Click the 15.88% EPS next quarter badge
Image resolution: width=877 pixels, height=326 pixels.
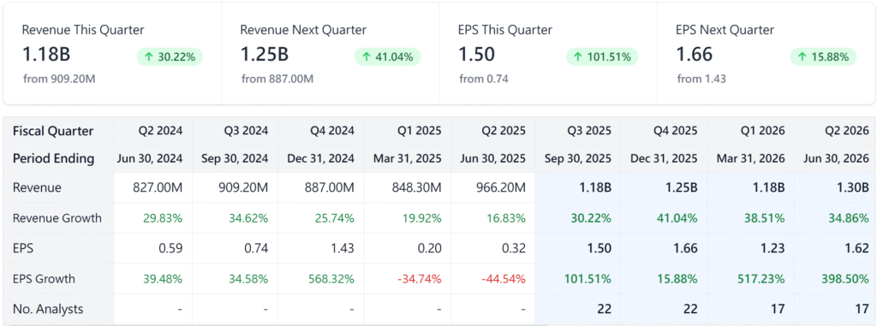[x=823, y=56]
